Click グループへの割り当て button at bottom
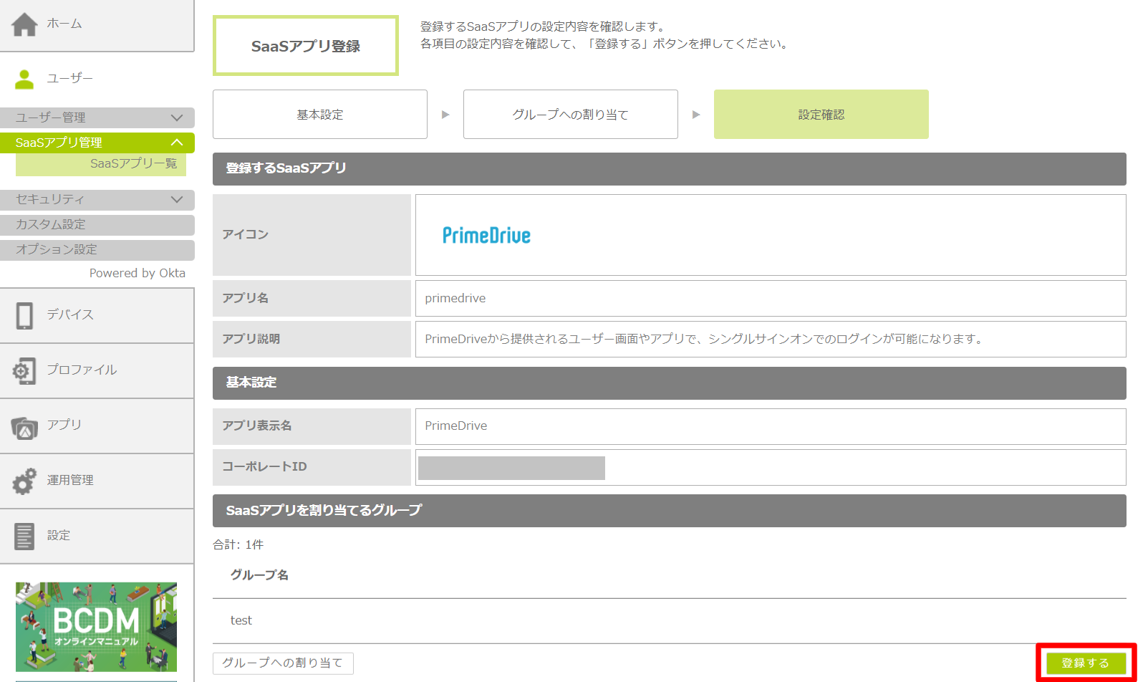1148x682 pixels. pos(283,663)
